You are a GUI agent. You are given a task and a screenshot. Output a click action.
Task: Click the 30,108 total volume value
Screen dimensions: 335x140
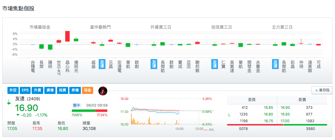tap(89, 128)
